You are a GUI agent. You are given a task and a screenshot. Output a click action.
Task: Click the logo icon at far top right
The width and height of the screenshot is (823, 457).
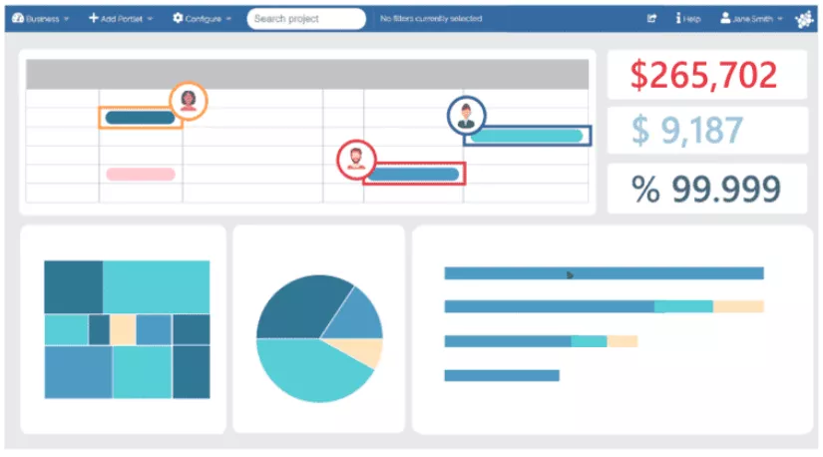[804, 19]
